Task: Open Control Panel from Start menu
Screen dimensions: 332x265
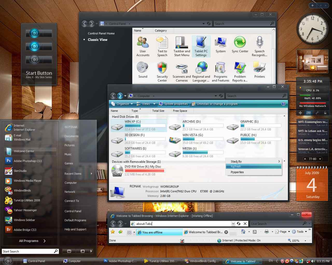Action: tap(73, 211)
